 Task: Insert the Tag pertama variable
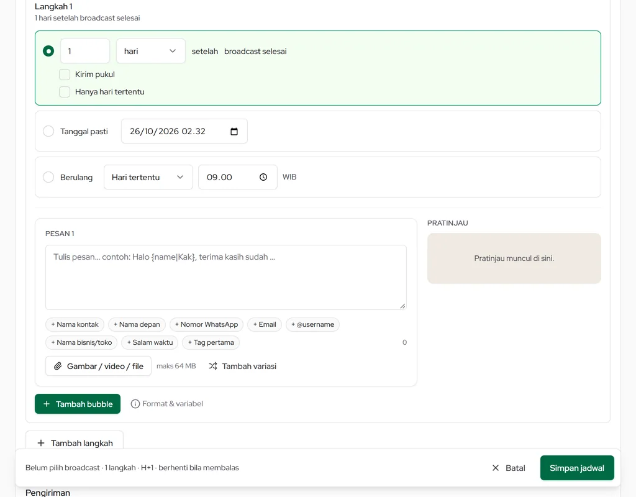pyautogui.click(x=211, y=342)
